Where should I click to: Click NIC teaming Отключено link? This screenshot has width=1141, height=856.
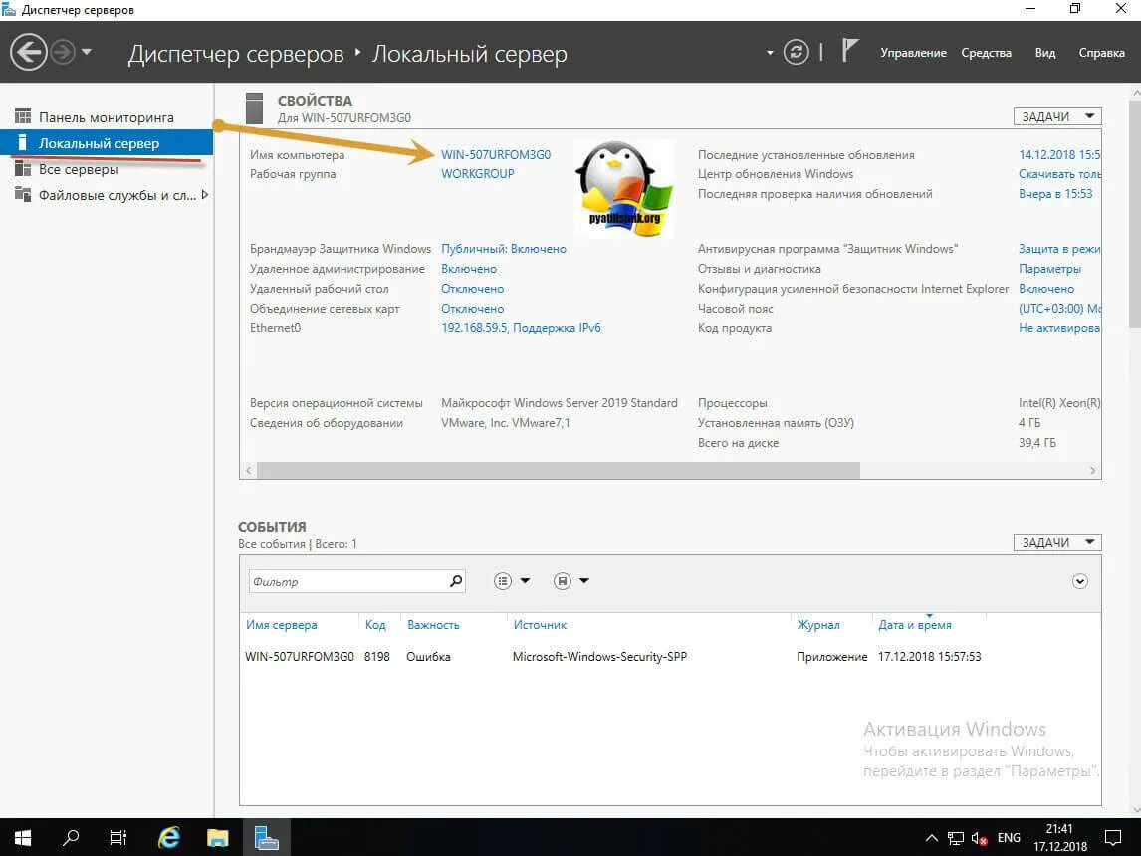472,309
